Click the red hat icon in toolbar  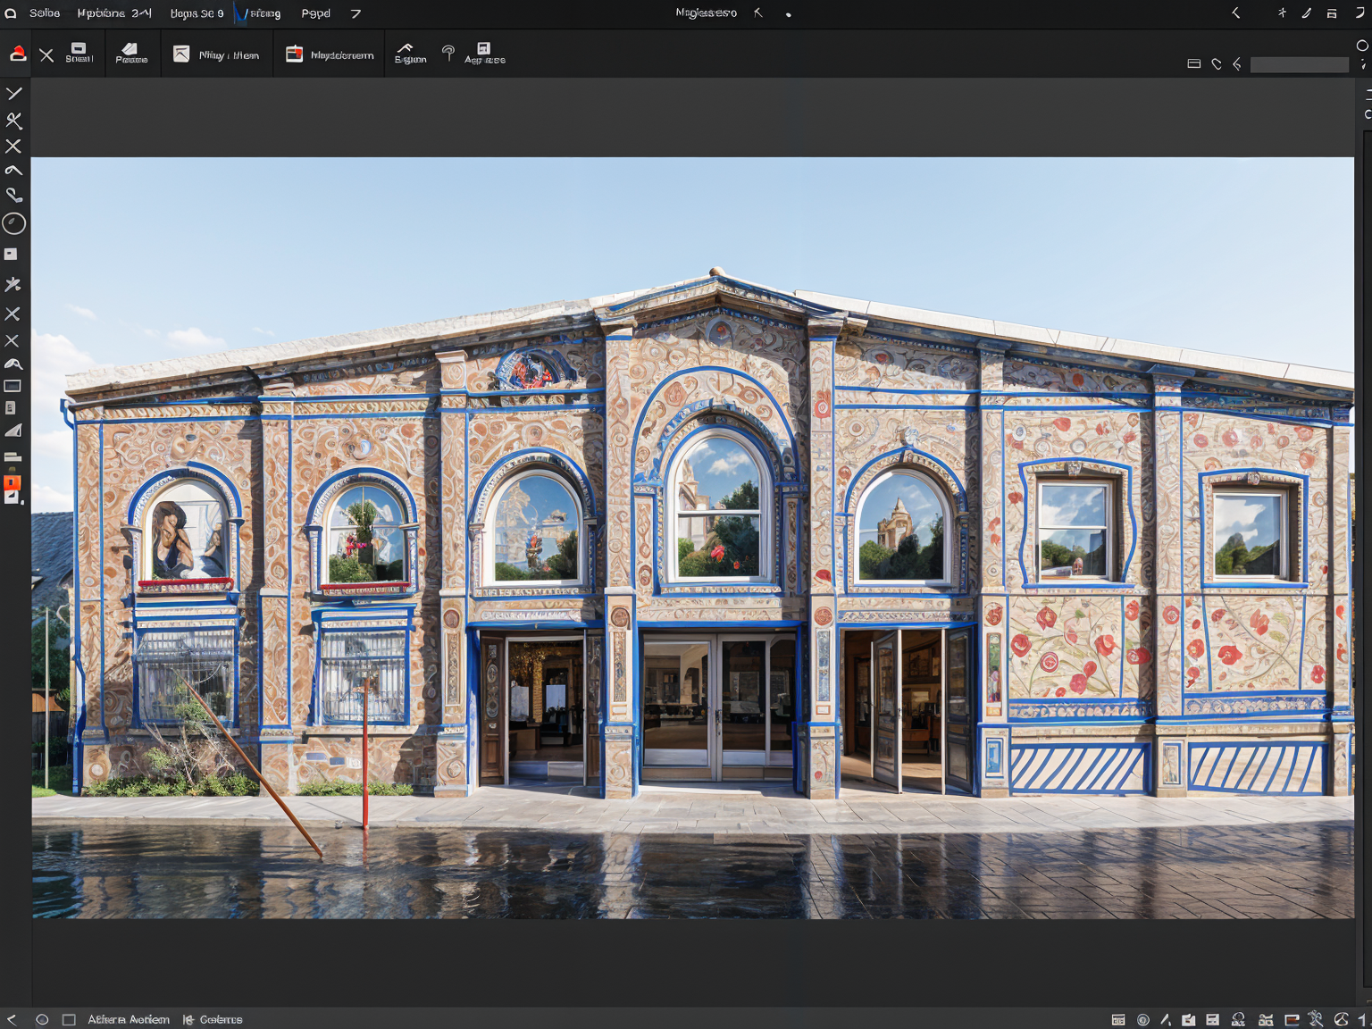point(18,54)
